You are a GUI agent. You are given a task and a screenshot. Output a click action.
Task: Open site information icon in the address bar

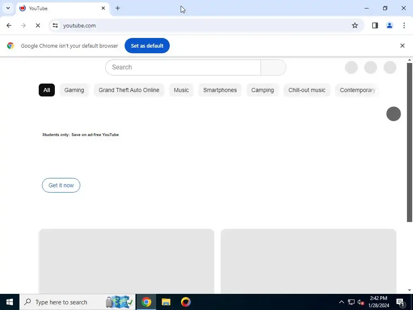55,25
